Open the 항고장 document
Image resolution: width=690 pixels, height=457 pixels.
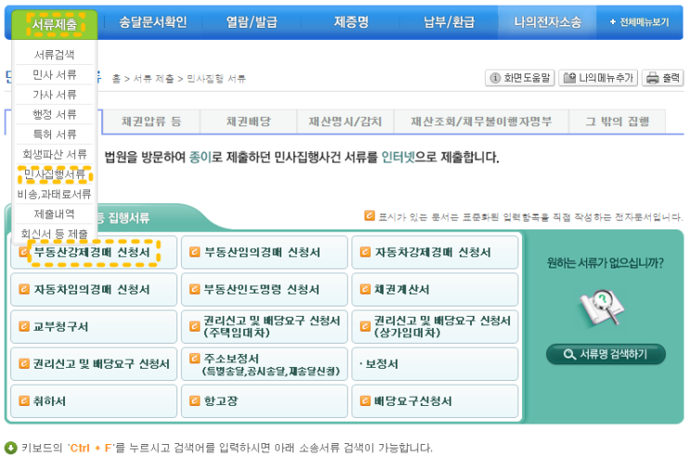pos(264,401)
